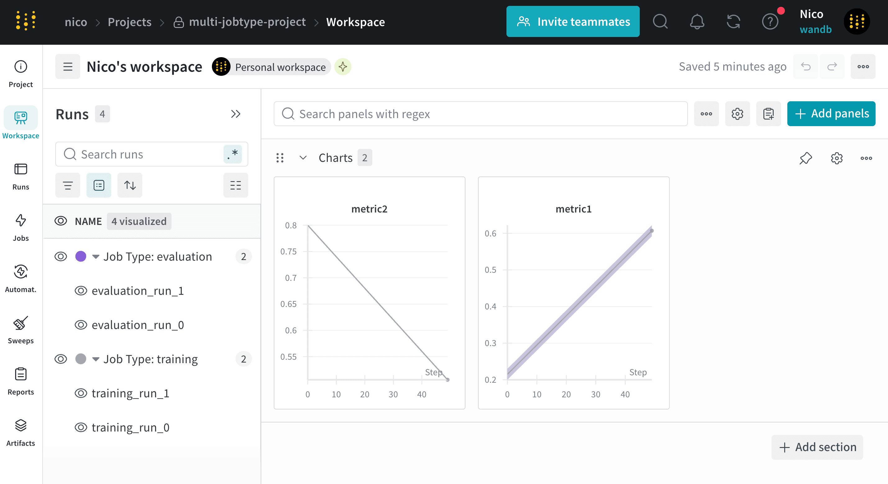Screen dimensions: 888x484
Task: Click the columns layout icon
Action: [x=236, y=185]
